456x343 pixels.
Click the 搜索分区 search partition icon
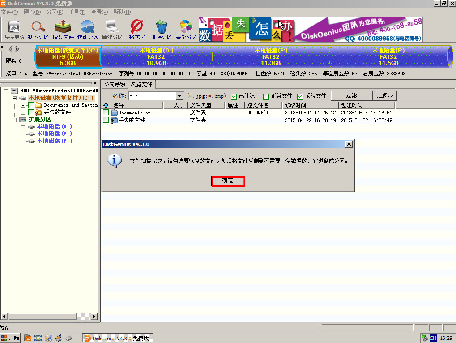[x=38, y=30]
